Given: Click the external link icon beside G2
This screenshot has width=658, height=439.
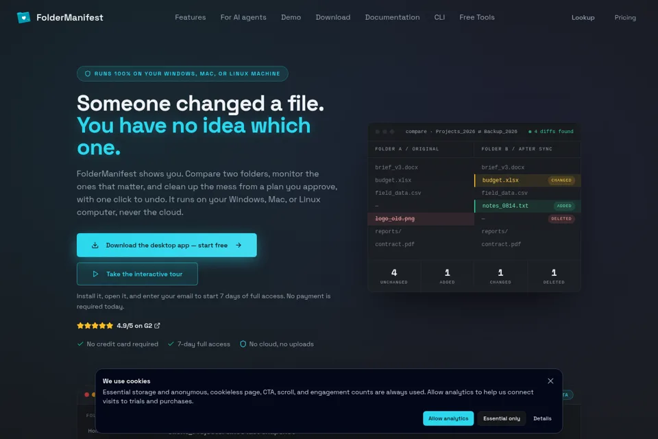Looking at the screenshot, I should [x=157, y=326].
